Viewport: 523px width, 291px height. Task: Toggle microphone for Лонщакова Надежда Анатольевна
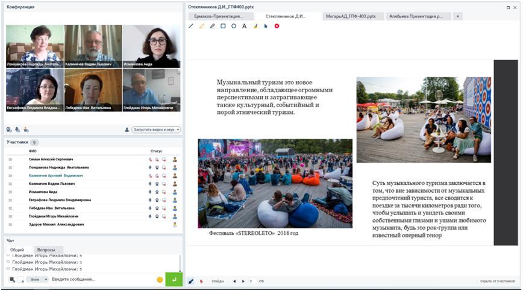click(150, 167)
